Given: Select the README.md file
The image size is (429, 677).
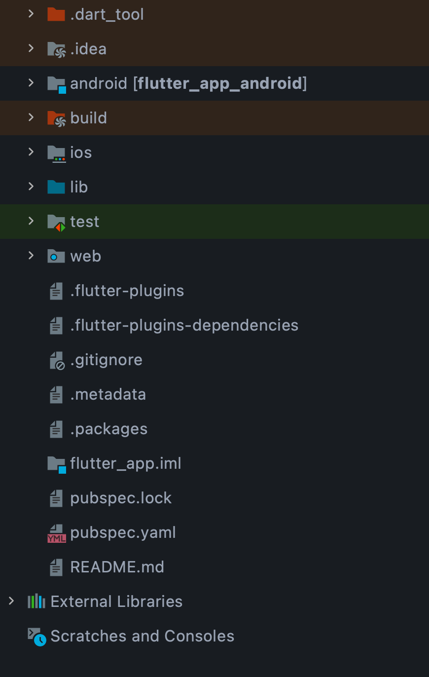Looking at the screenshot, I should point(117,567).
